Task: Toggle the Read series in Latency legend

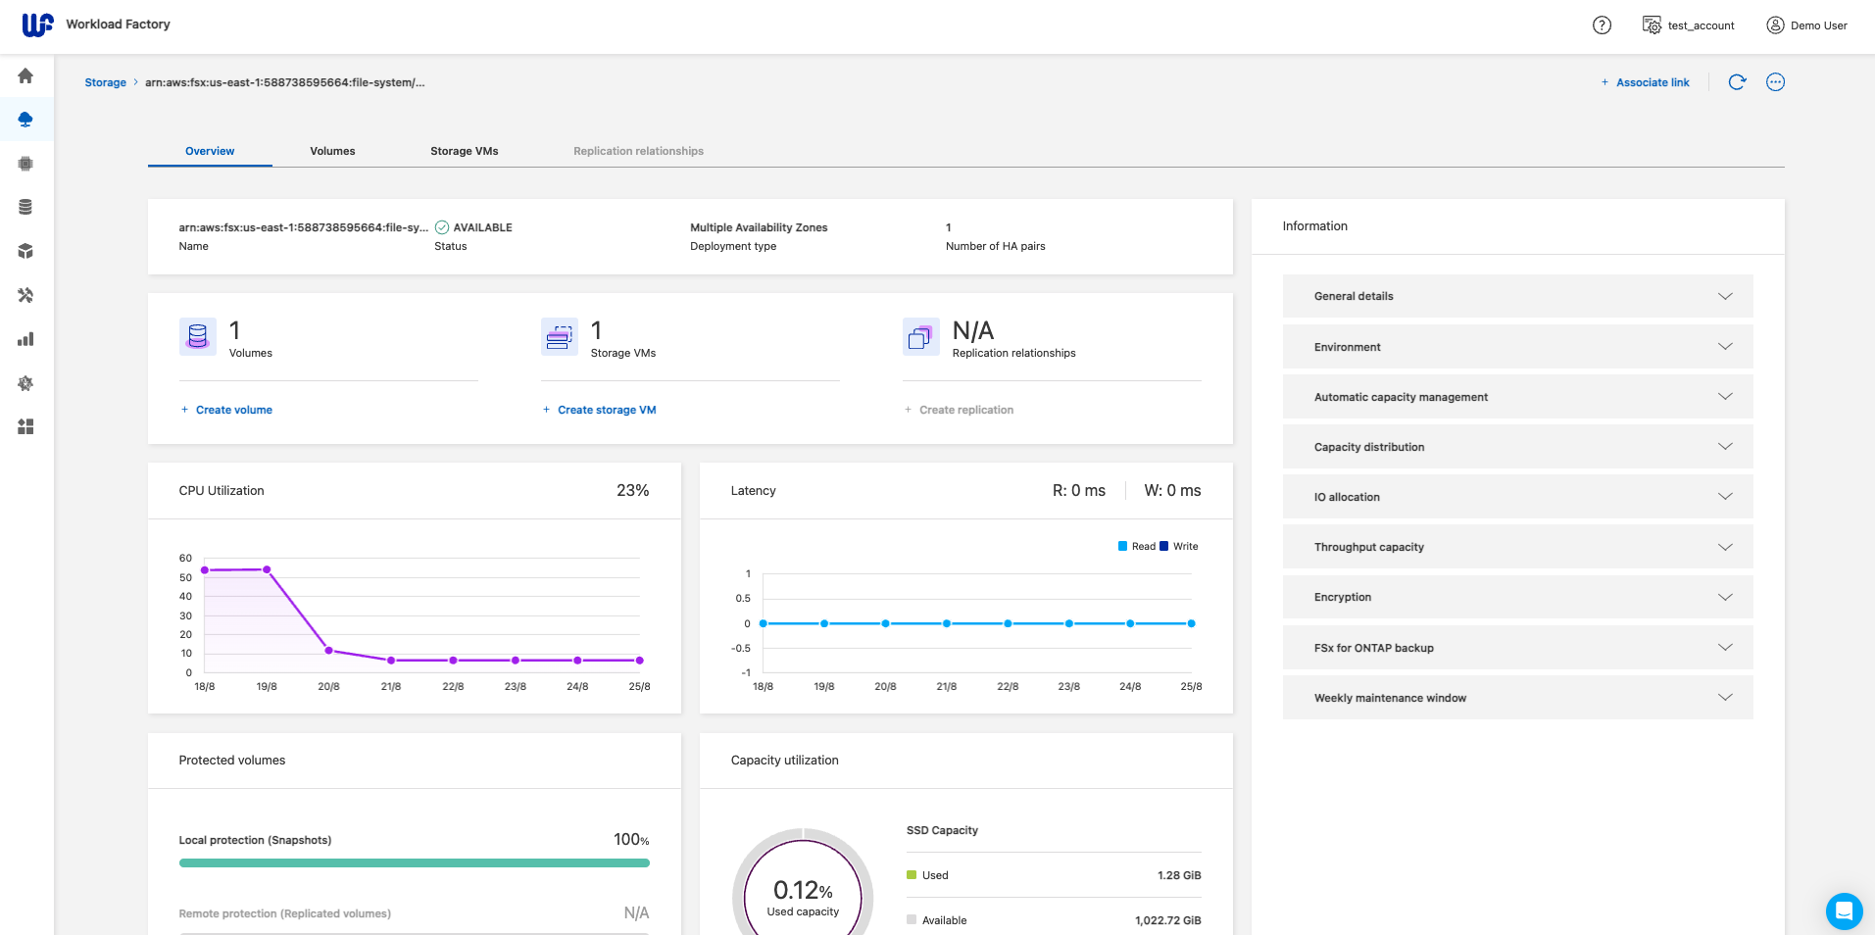Action: point(1137,547)
